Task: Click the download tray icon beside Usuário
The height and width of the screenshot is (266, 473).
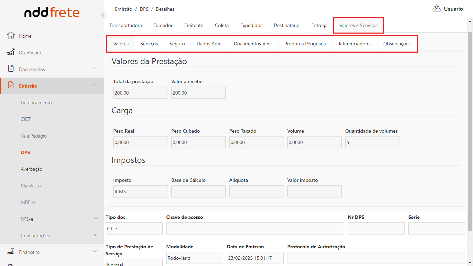Action: [436, 9]
